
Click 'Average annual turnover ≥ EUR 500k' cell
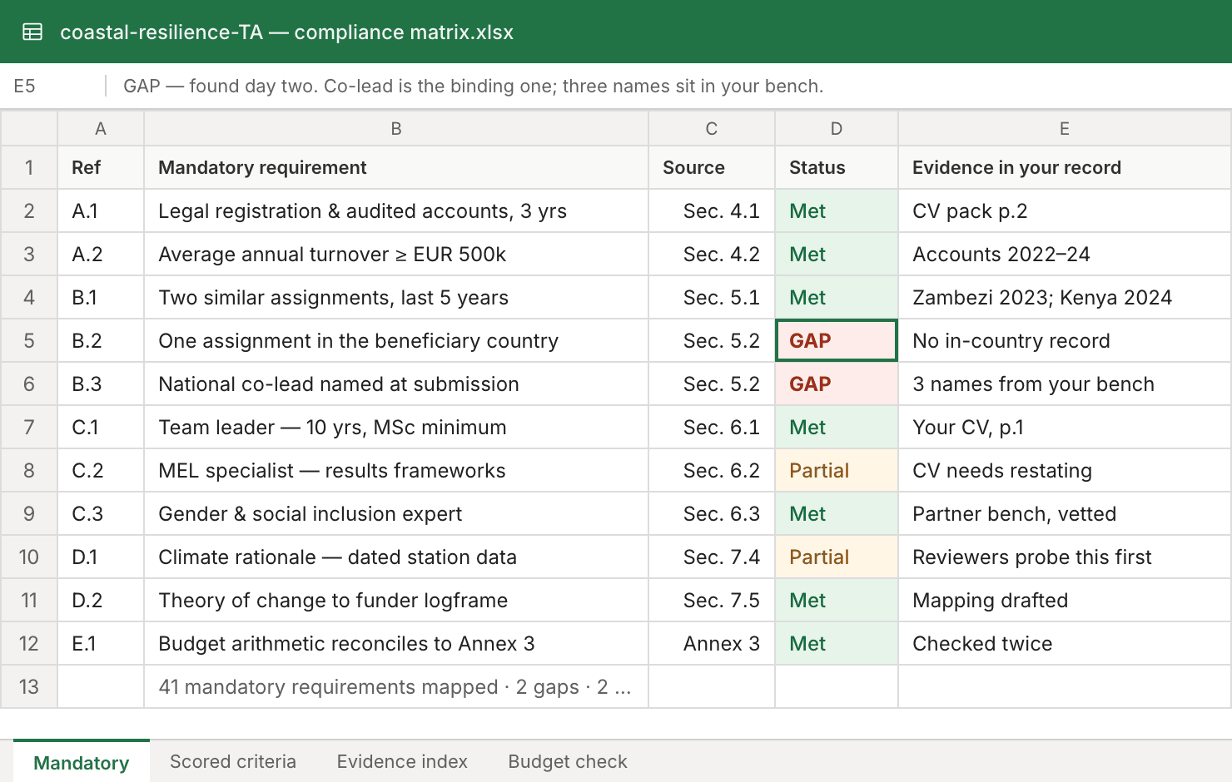[x=396, y=254]
